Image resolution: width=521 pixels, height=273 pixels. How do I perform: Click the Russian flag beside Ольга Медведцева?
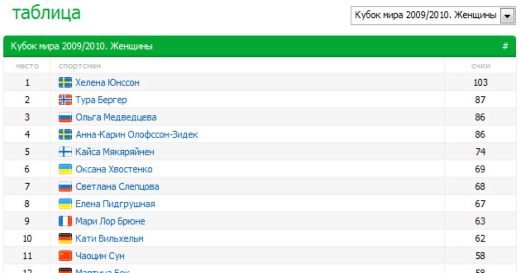pyautogui.click(x=65, y=117)
